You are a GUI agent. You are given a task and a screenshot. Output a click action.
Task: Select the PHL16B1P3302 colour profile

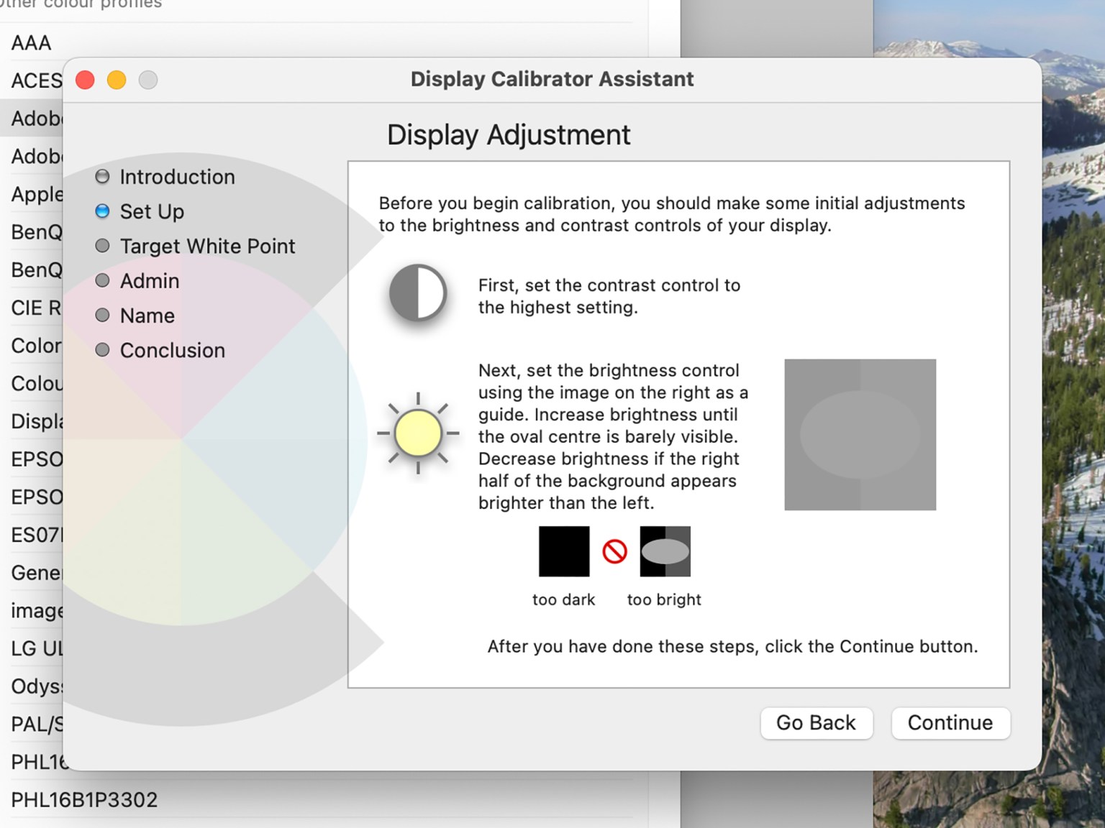click(84, 799)
